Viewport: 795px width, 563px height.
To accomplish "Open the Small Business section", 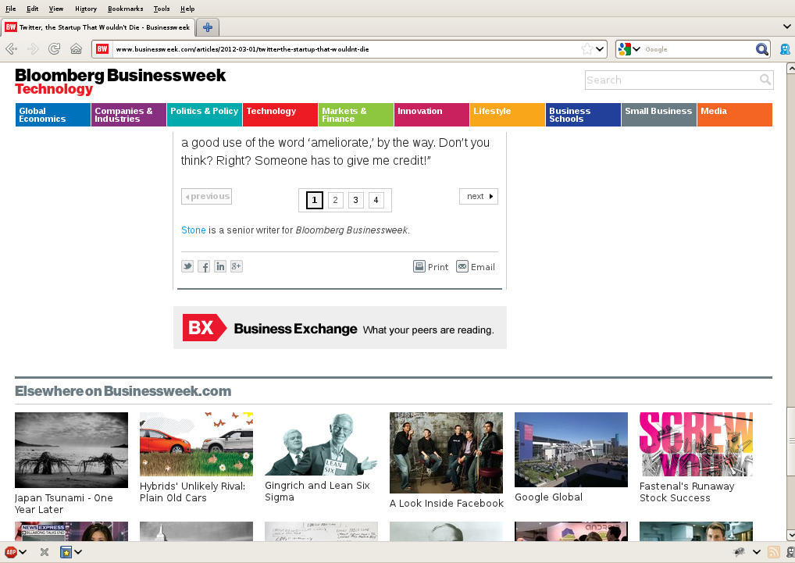I will pos(658,115).
